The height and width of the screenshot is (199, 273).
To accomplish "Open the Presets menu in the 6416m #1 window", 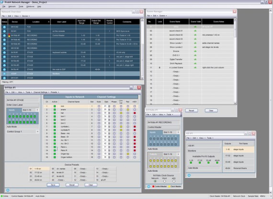I will (55, 92).
